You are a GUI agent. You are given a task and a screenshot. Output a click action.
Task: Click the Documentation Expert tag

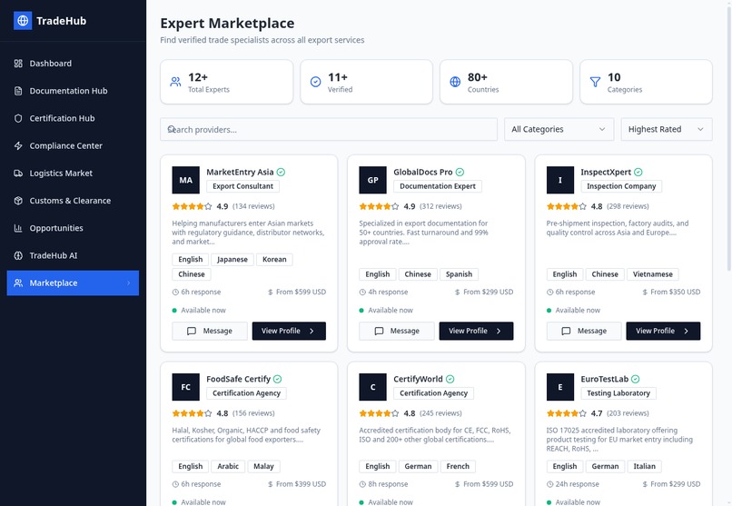click(x=438, y=186)
